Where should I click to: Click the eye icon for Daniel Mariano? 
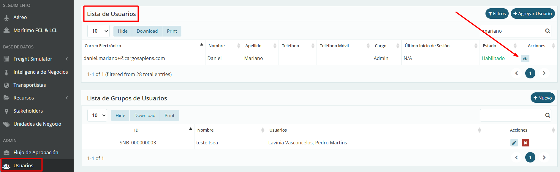click(x=525, y=59)
